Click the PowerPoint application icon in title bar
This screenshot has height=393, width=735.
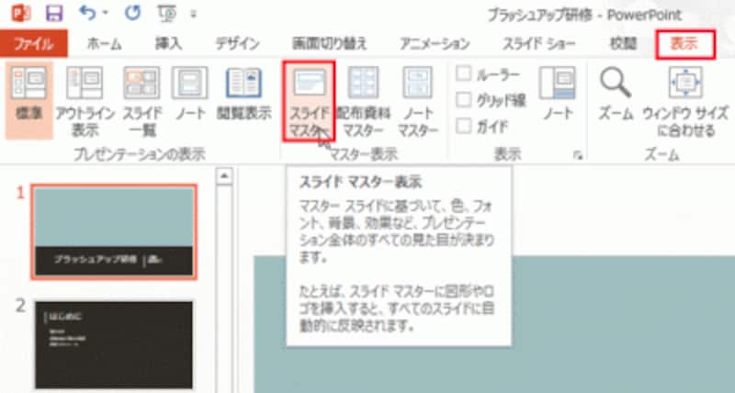point(20,13)
